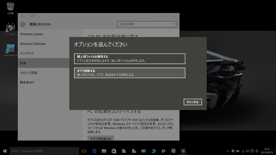Launch Microsoft Edge from taskbar
The width and height of the screenshot is (276, 155).
tap(94, 151)
